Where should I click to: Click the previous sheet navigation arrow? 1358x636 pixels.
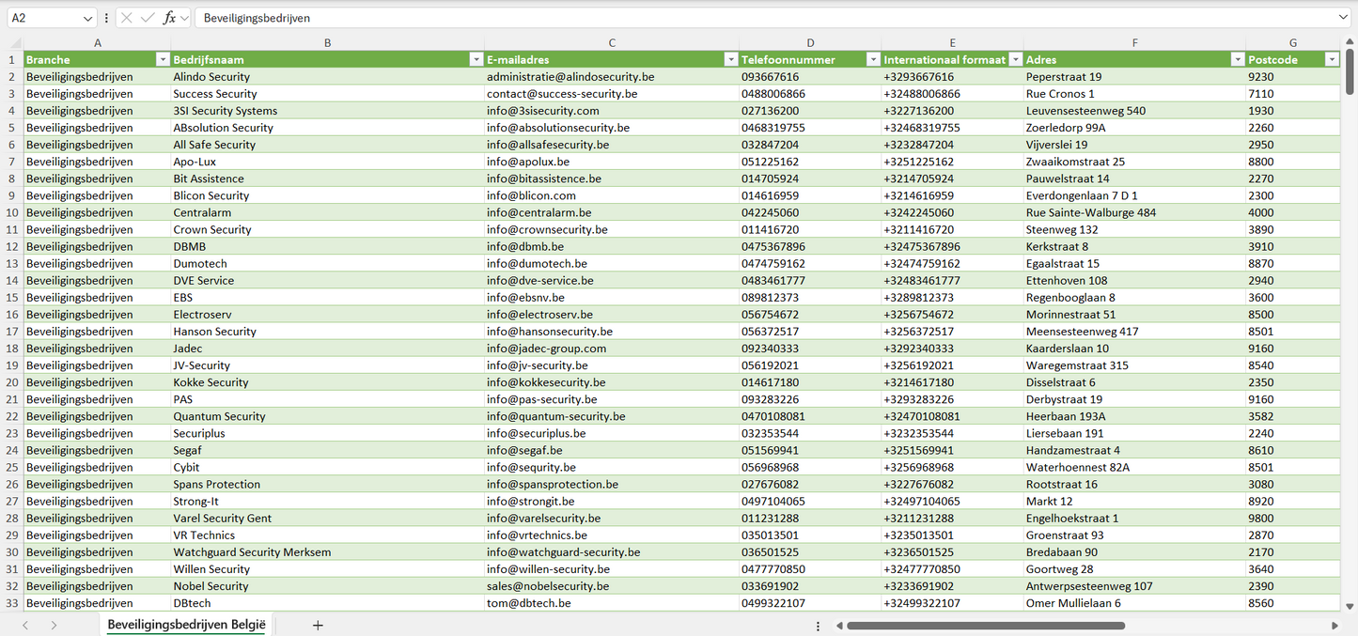tap(25, 625)
